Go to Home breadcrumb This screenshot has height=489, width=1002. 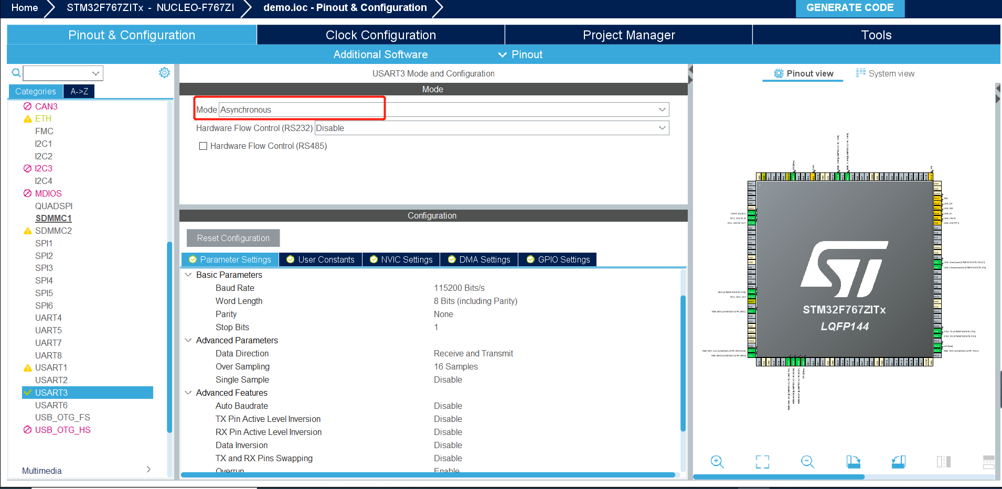click(x=25, y=7)
